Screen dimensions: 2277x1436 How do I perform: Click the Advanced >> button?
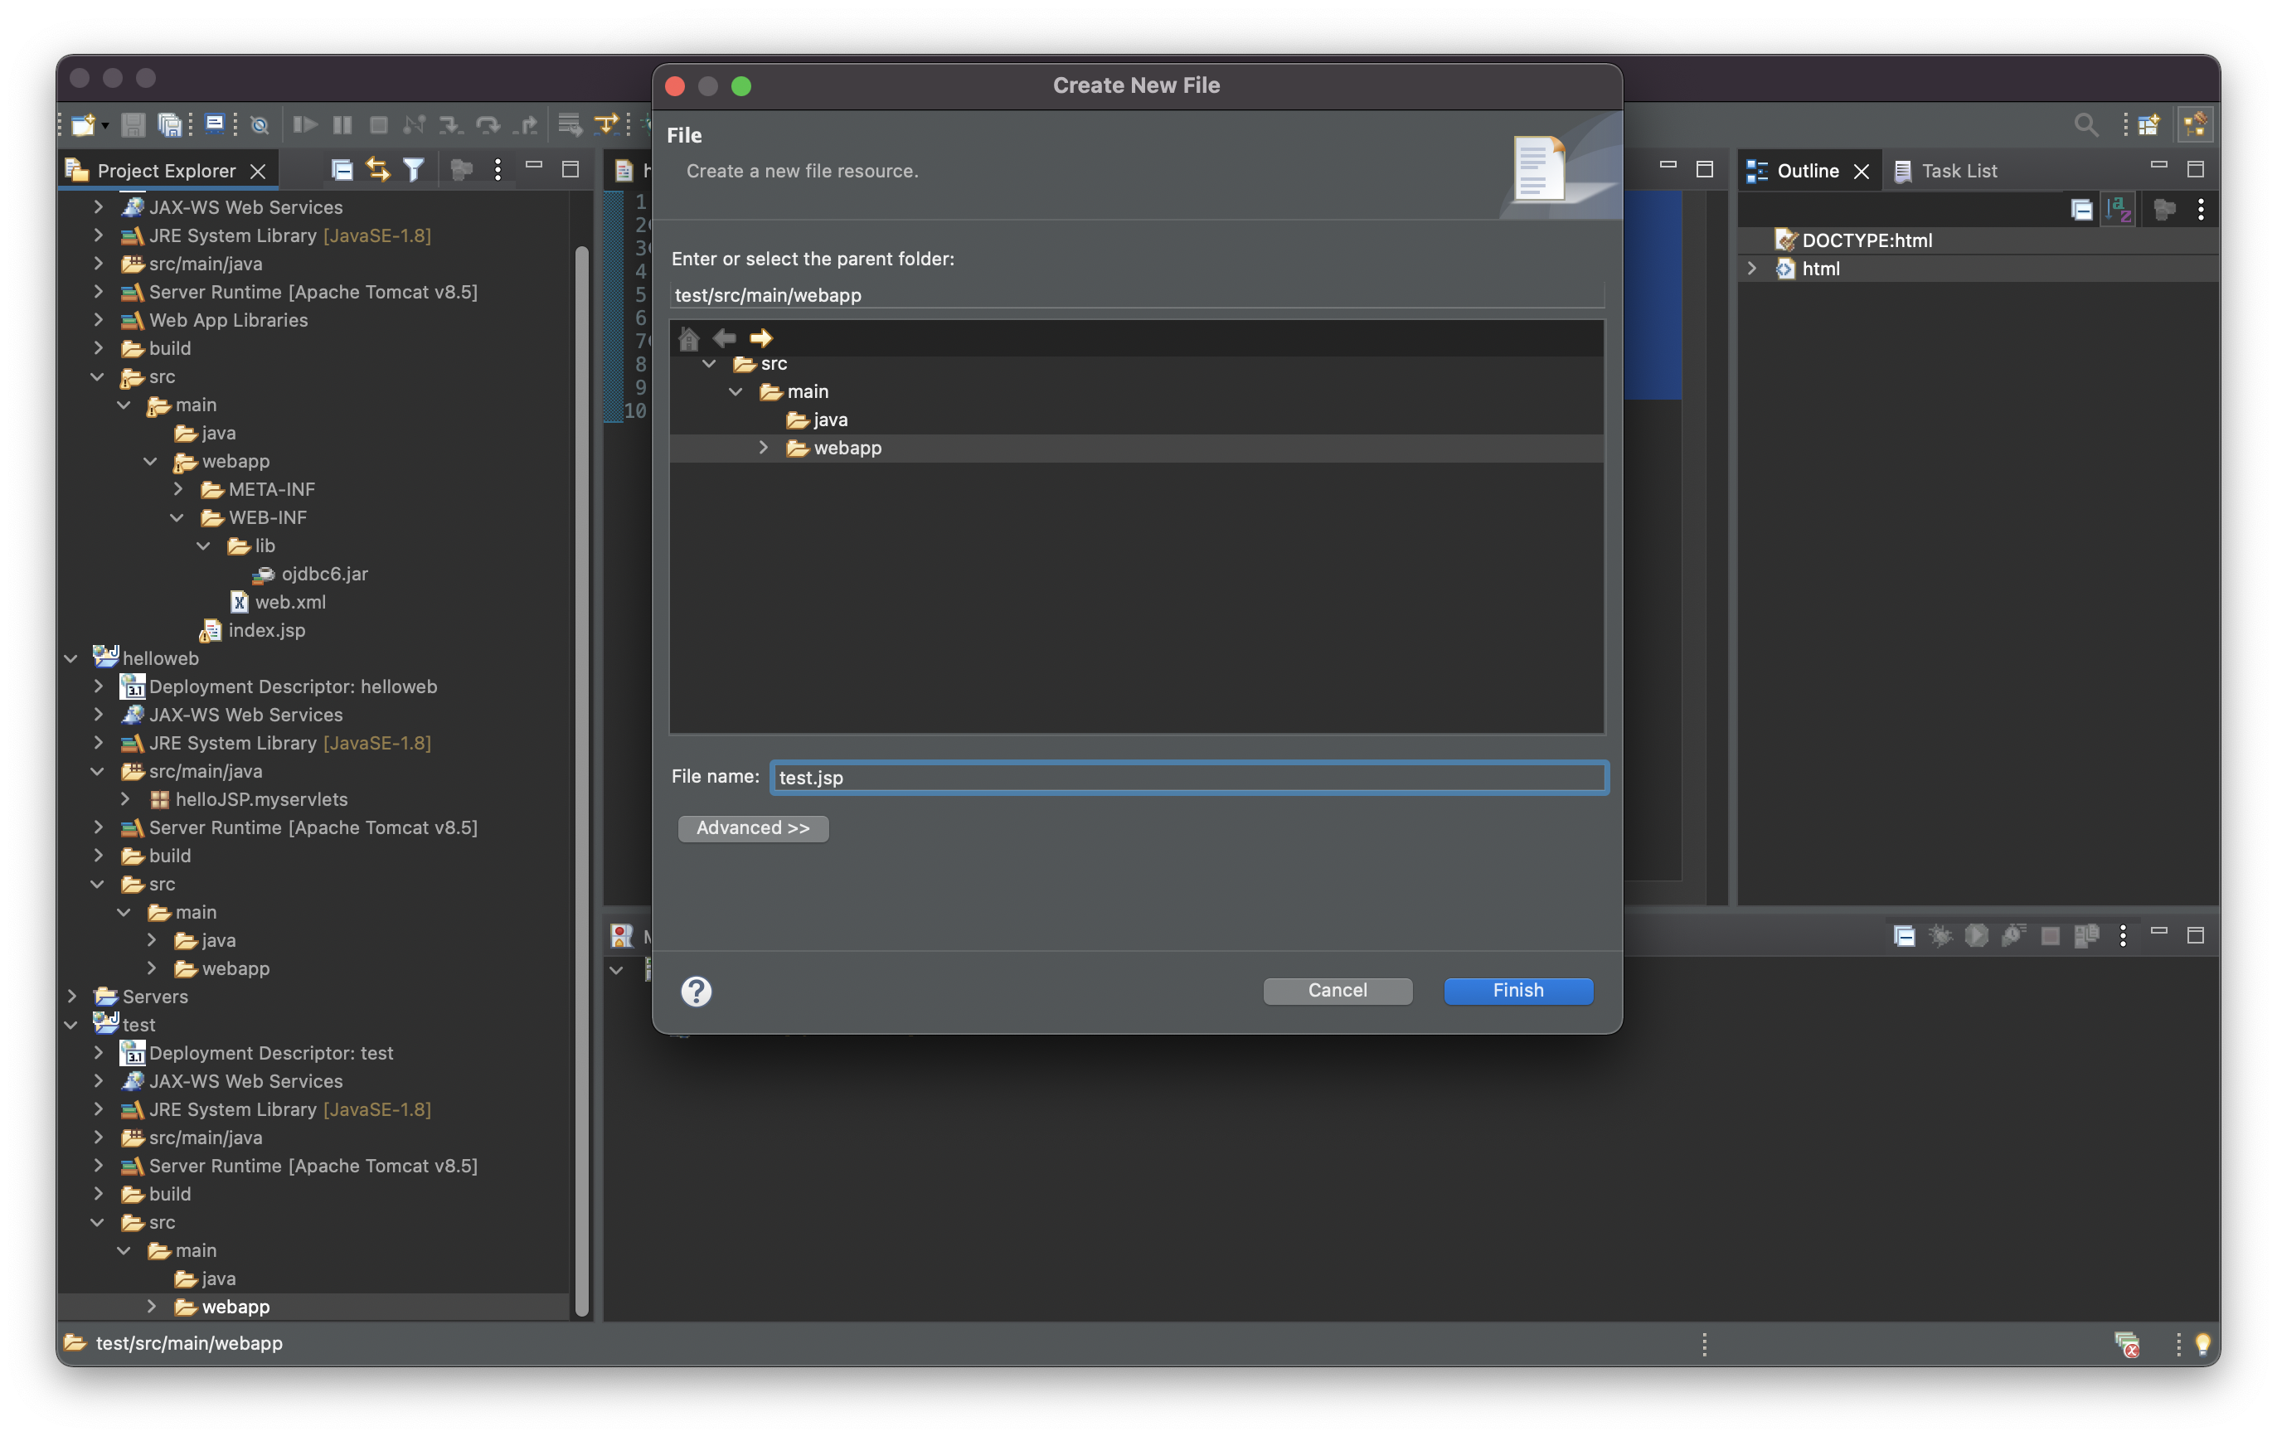pos(753,828)
